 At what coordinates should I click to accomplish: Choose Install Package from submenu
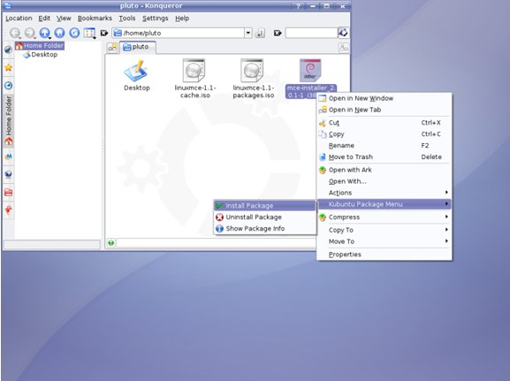coord(264,206)
